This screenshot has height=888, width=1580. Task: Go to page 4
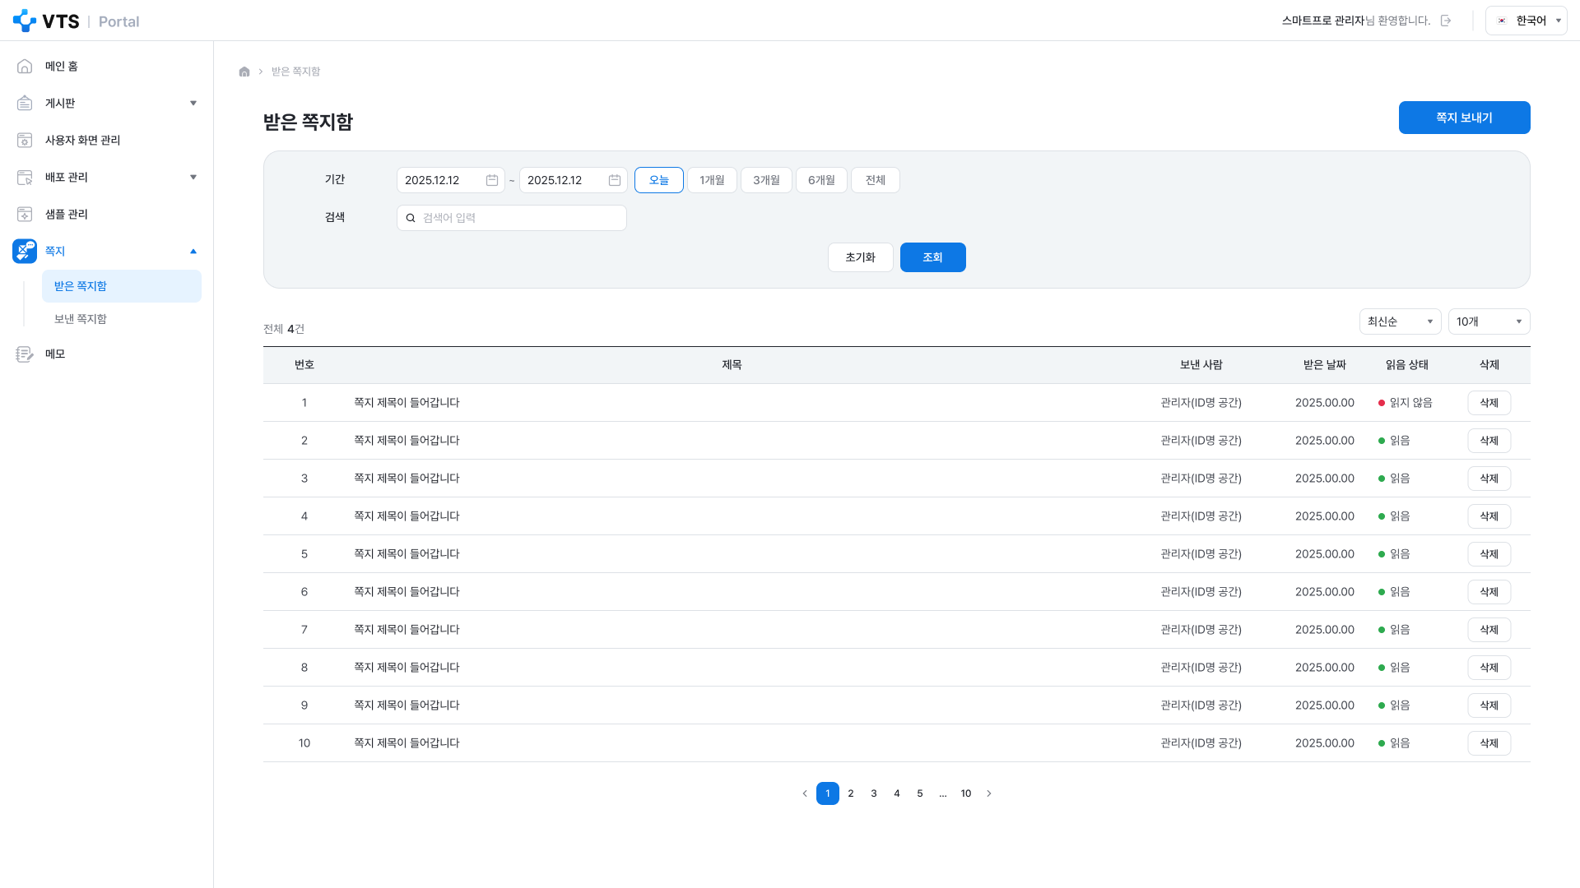tap(897, 793)
